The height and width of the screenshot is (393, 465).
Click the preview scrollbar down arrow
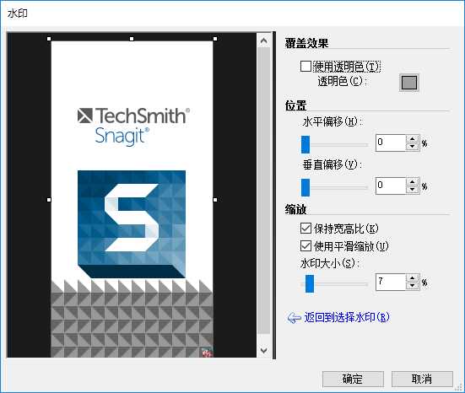(263, 350)
